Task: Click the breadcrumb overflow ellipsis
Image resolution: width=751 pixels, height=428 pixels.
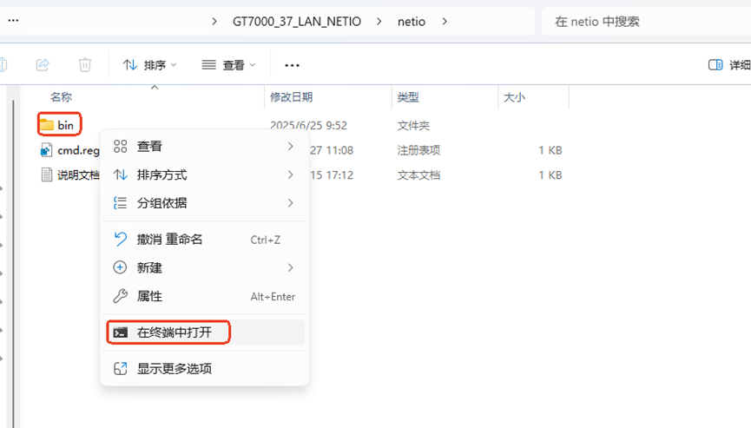Action: pos(13,21)
